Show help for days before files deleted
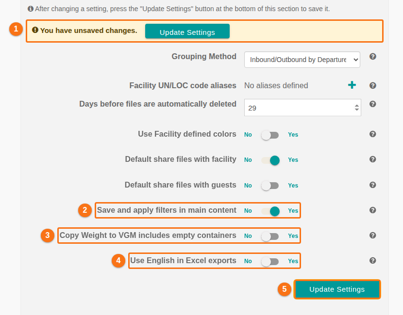The width and height of the screenshot is (403, 315). click(373, 104)
